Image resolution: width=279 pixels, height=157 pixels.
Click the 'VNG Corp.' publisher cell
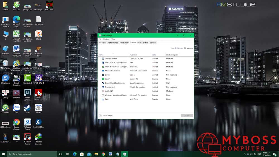pyautogui.click(x=134, y=99)
